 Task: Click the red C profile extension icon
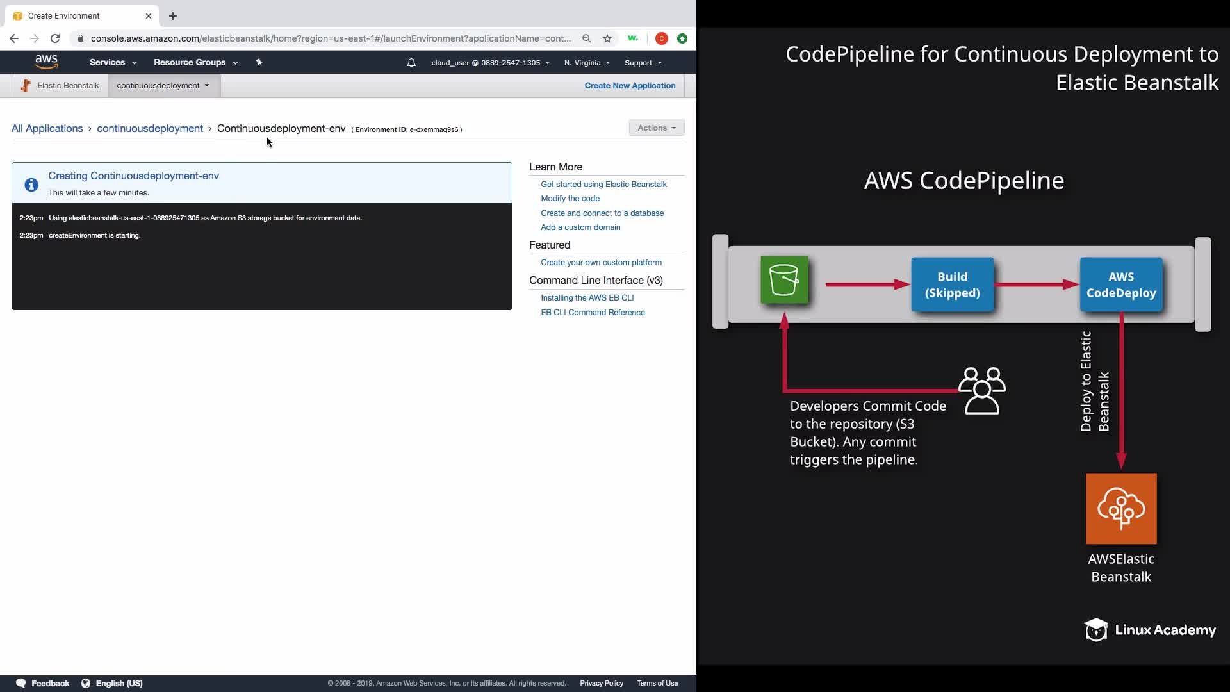pos(662,38)
